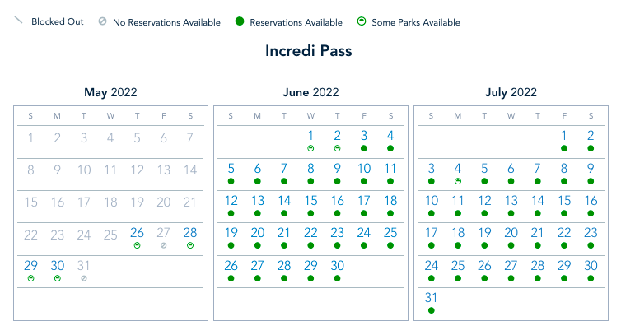Image resolution: width=621 pixels, height=335 pixels.
Task: Select June 5 on the calendar
Action: point(231,168)
